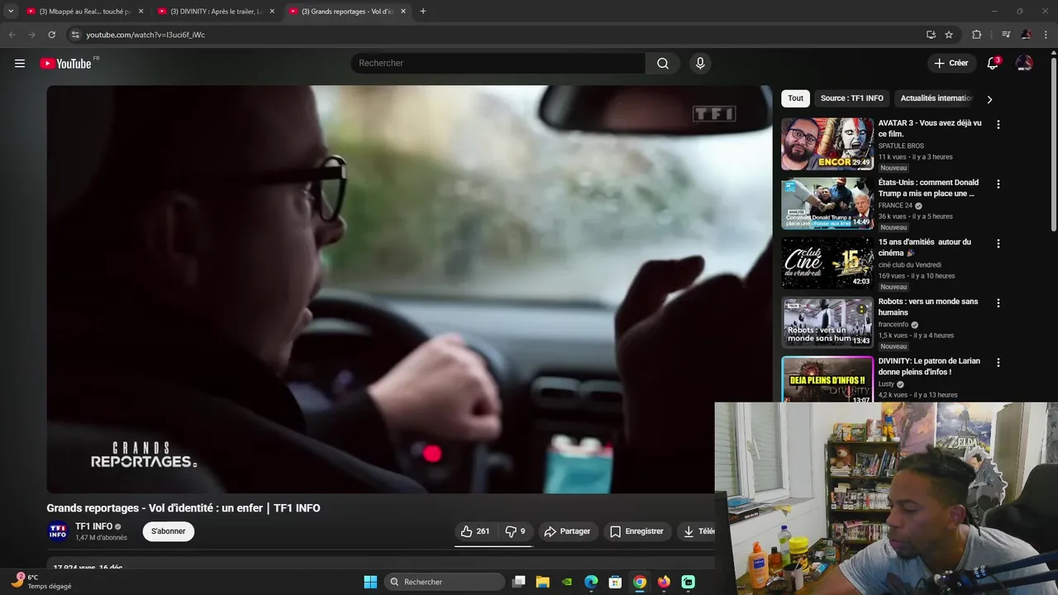The width and height of the screenshot is (1058, 595).
Task: Open the AVATAR 3 video thumbnail
Action: click(x=827, y=144)
